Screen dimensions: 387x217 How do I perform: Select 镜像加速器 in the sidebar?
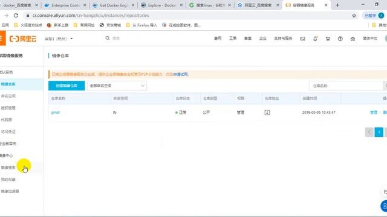tap(10, 191)
